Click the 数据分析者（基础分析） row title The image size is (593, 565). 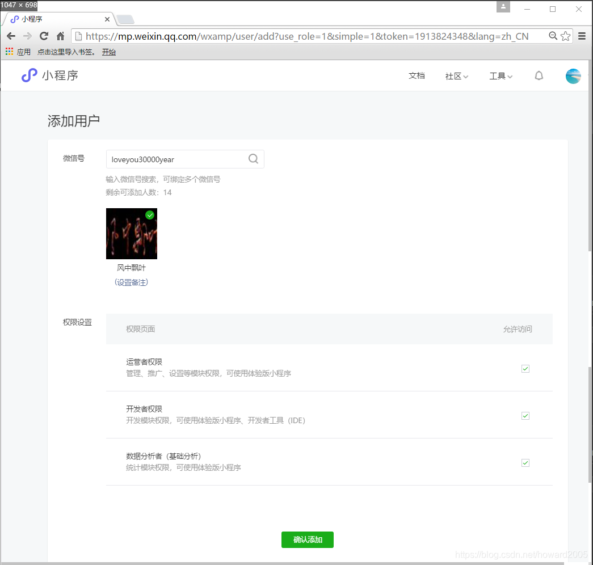click(x=163, y=456)
